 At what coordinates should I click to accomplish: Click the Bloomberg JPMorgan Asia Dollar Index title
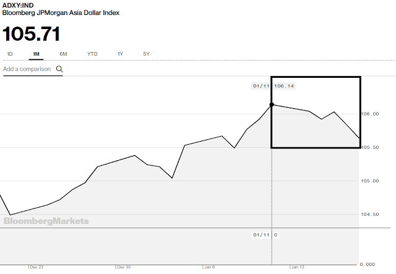coord(61,13)
